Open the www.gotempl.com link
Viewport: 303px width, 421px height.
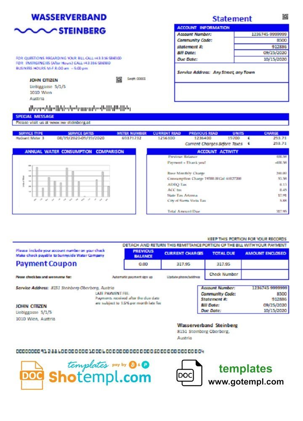point(246,381)
